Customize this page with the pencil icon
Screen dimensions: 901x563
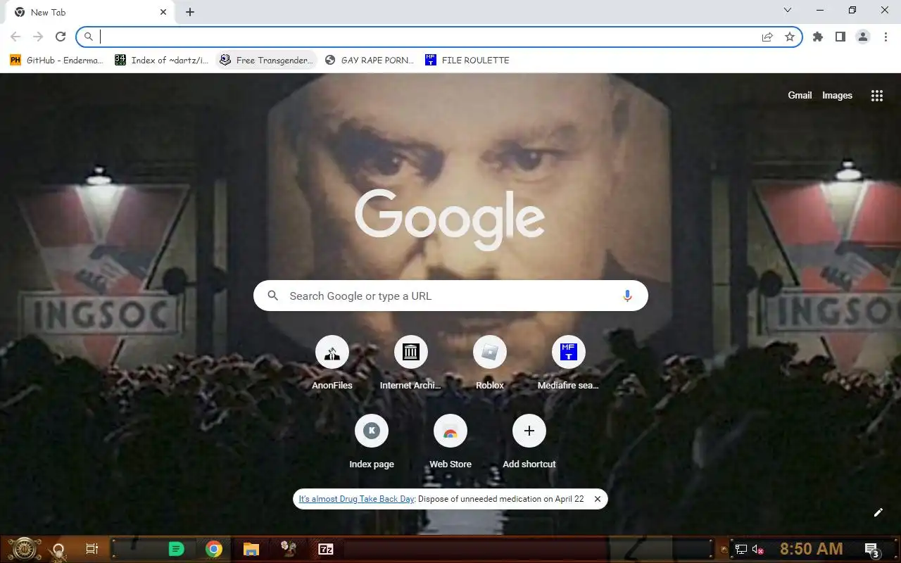point(878,512)
